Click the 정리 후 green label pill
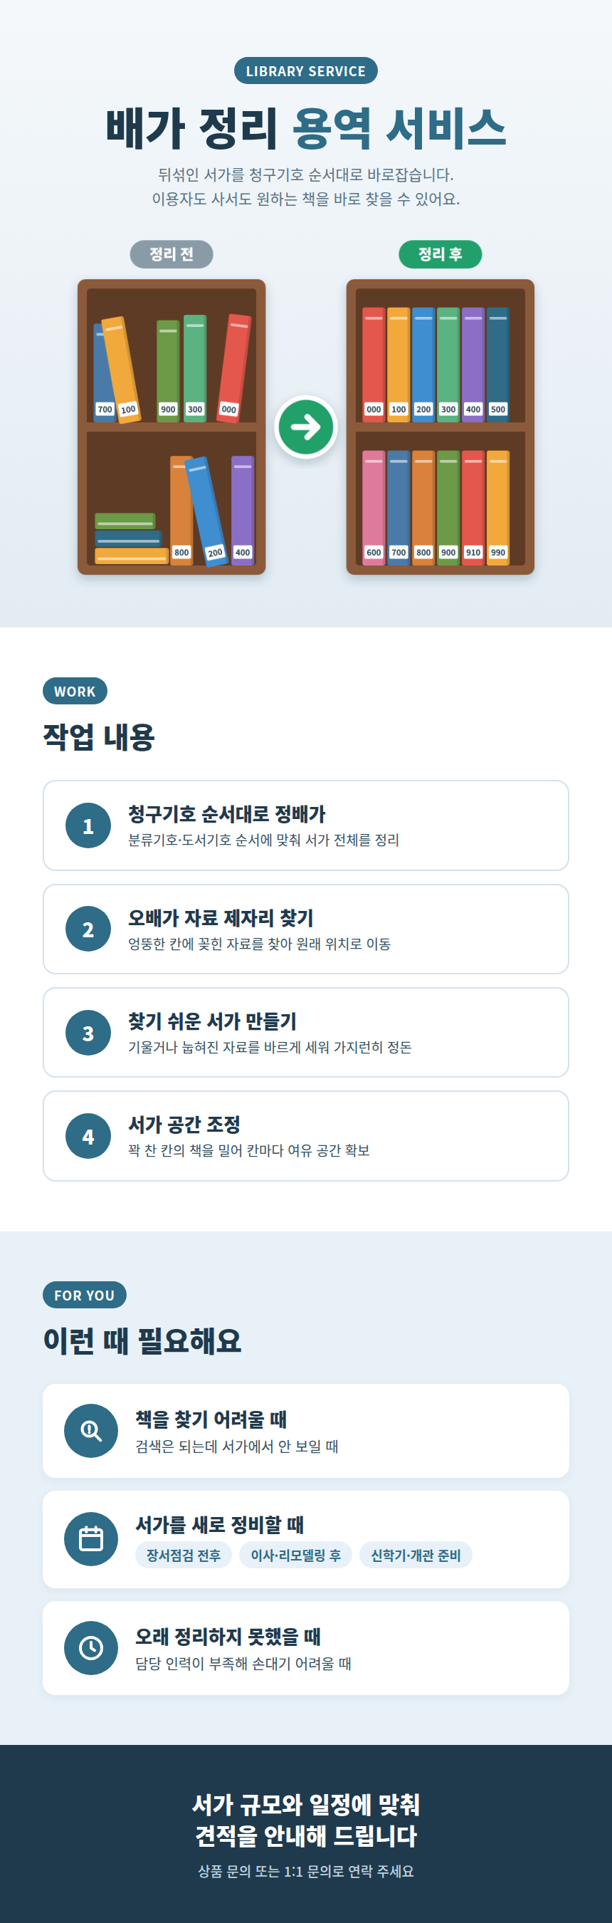This screenshot has width=612, height=1923. pos(440,254)
